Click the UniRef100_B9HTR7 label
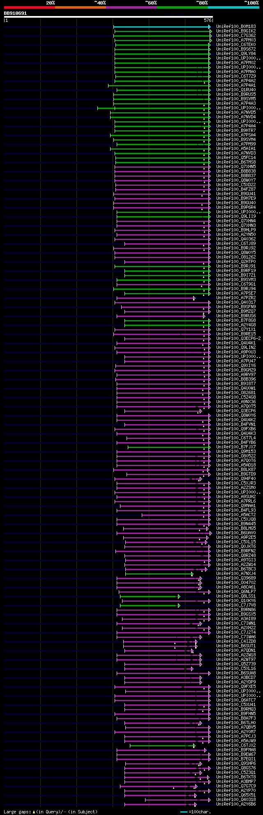The width and height of the screenshot is (263, 815). 236,131
